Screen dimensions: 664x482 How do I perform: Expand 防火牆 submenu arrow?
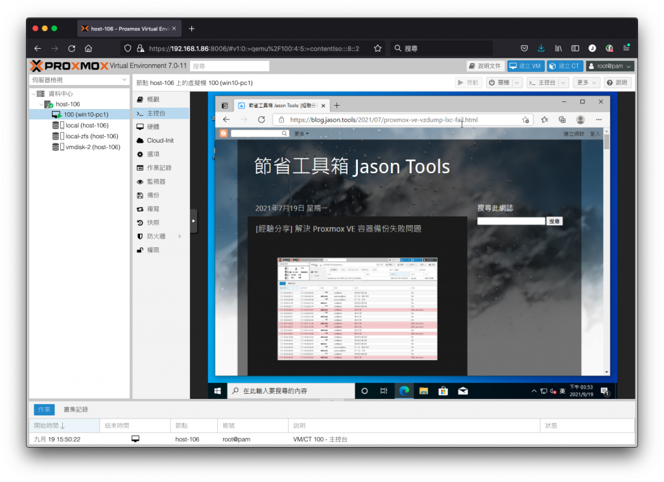coord(180,236)
